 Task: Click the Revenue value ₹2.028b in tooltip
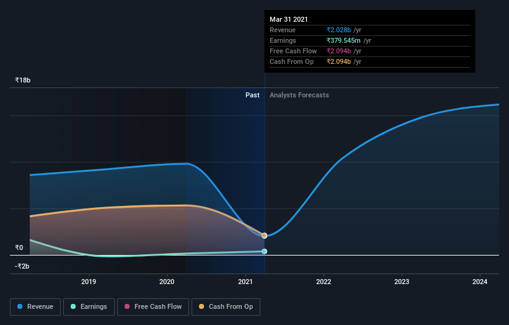pos(339,30)
